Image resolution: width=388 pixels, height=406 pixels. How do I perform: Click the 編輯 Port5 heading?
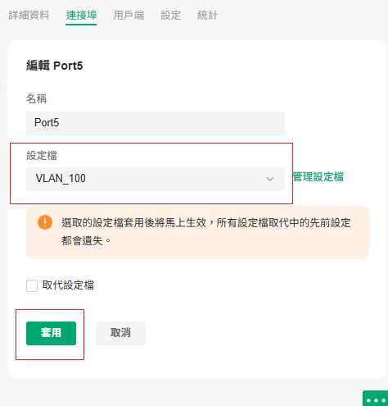coord(54,66)
